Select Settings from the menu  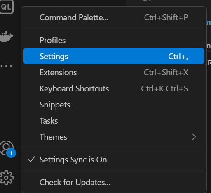(x=114, y=56)
